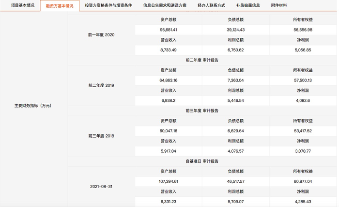Open the 投资方资格条件与增资条件 tab
This screenshot has height=207, width=339.
108,5
